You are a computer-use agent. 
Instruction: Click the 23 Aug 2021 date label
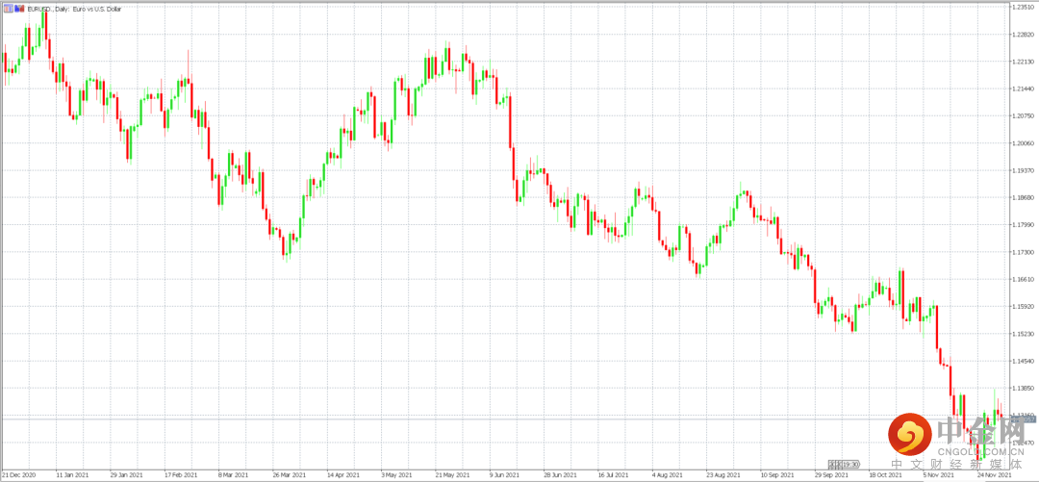point(722,475)
